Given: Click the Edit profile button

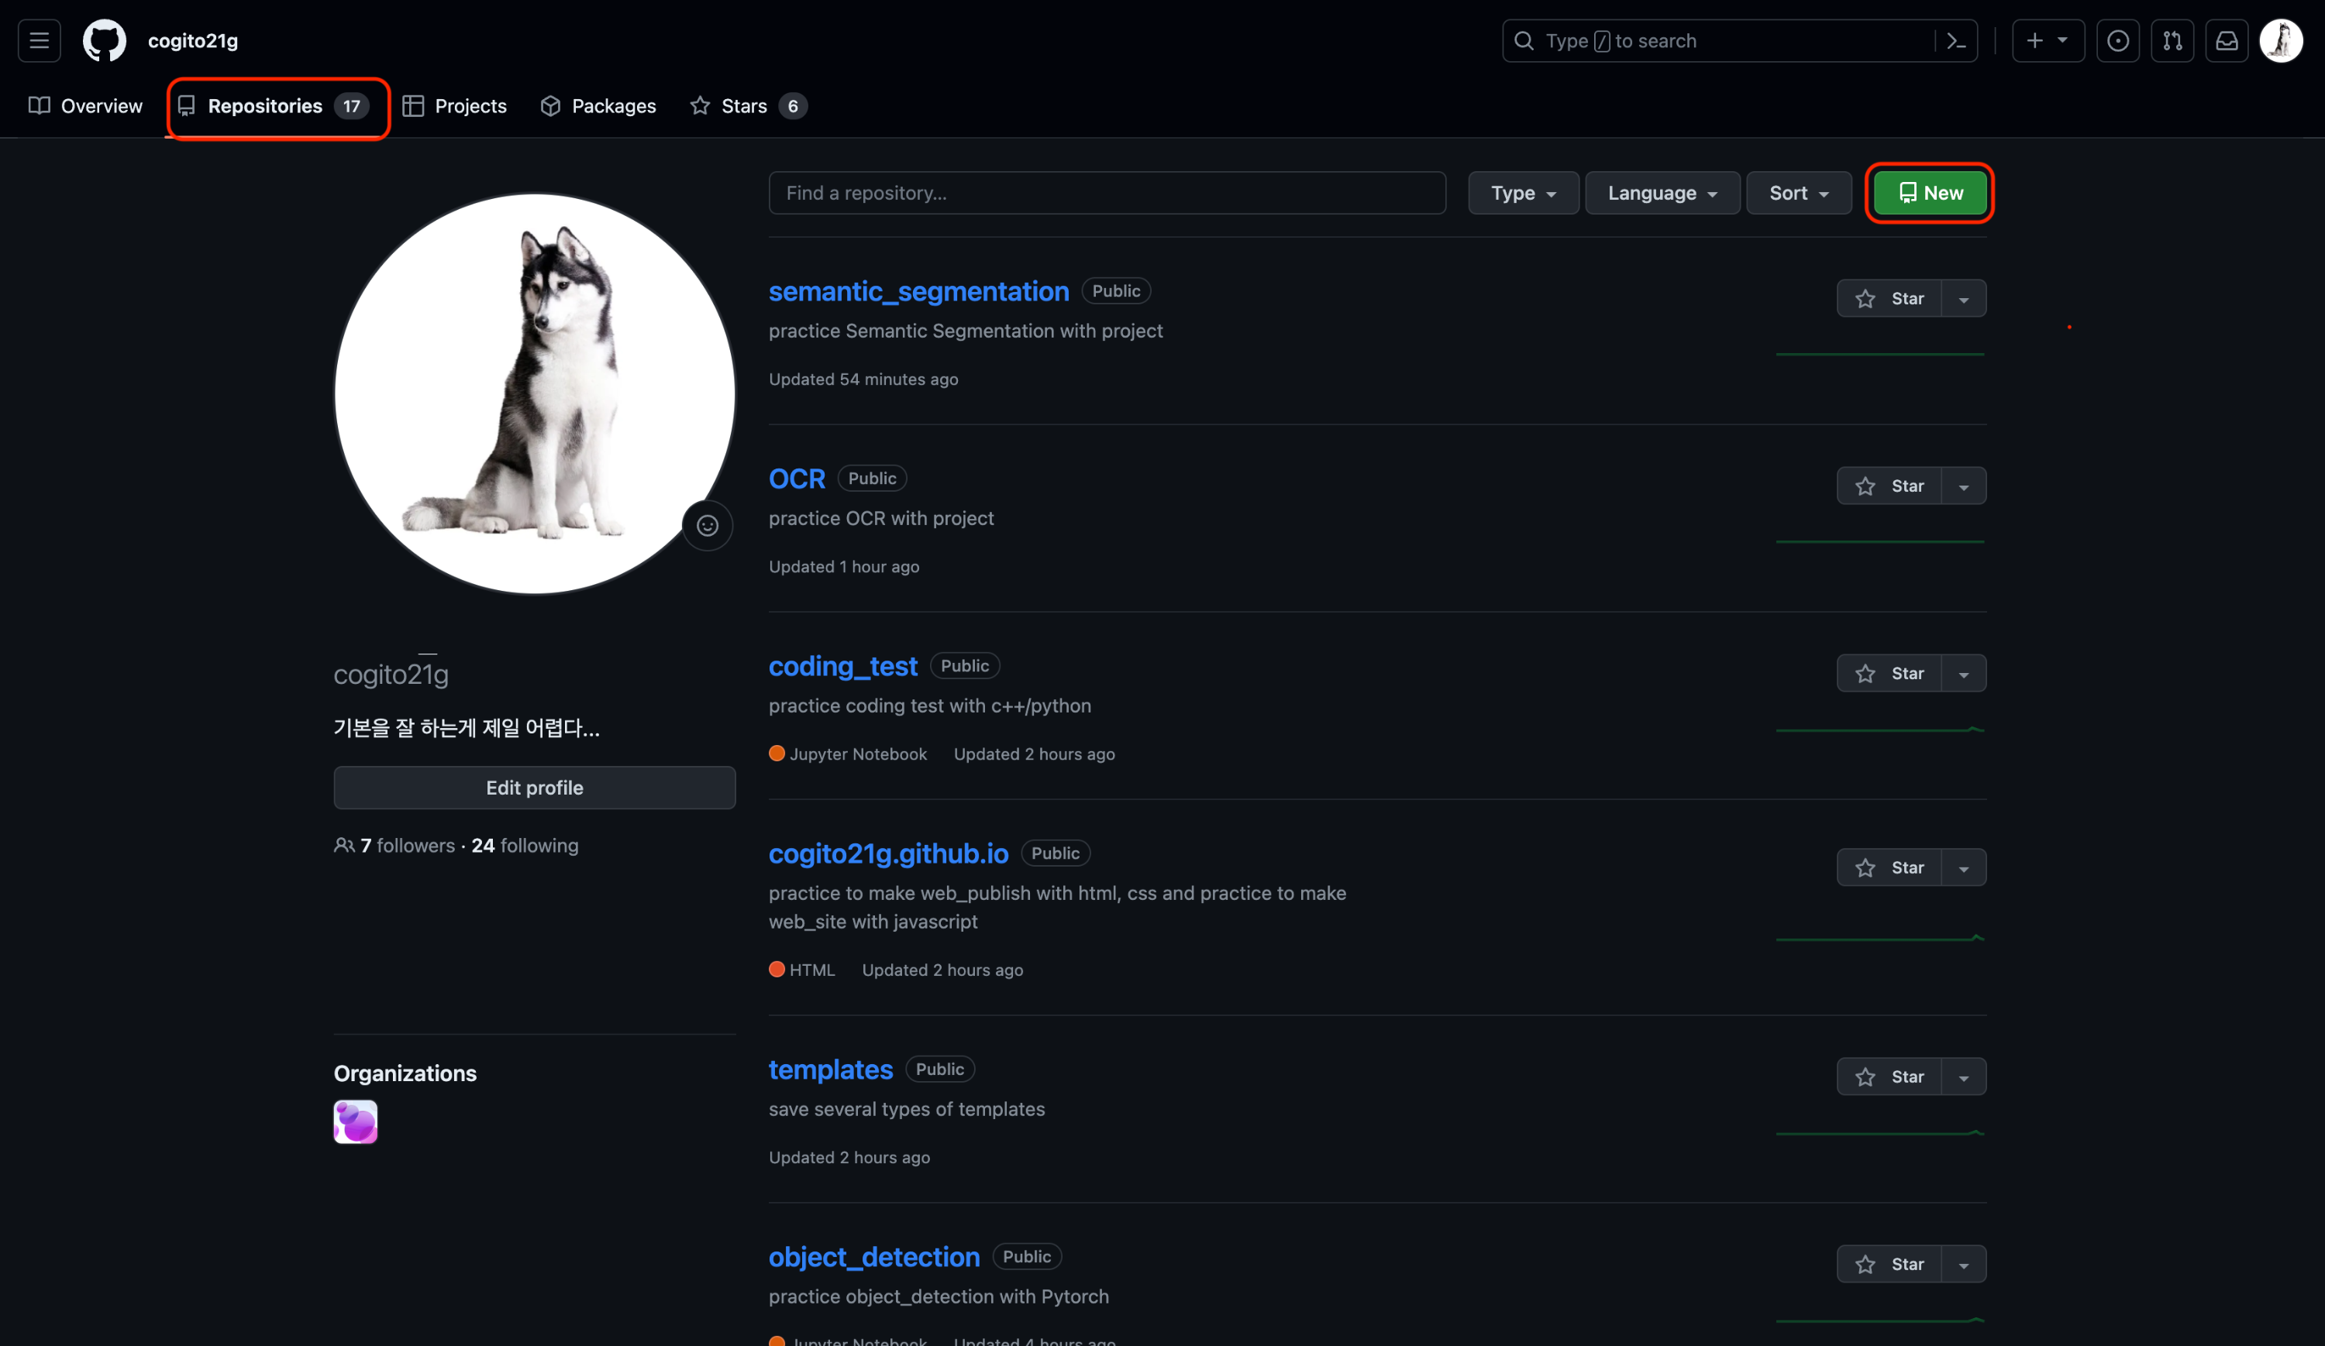Looking at the screenshot, I should coord(534,788).
